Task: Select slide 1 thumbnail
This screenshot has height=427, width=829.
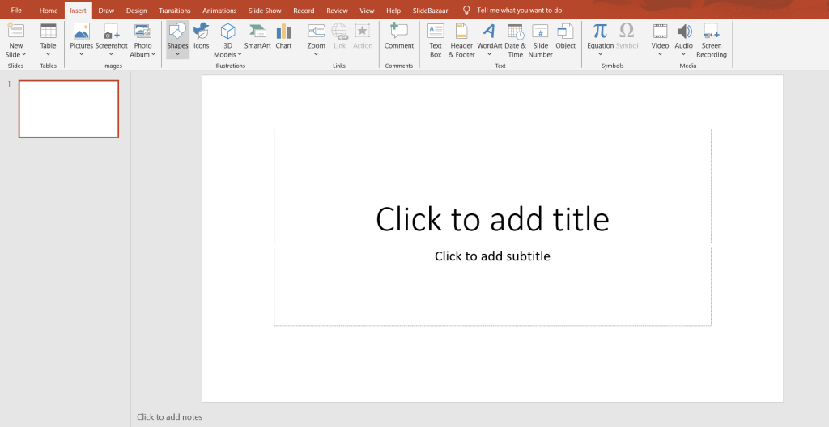Action: click(x=69, y=109)
